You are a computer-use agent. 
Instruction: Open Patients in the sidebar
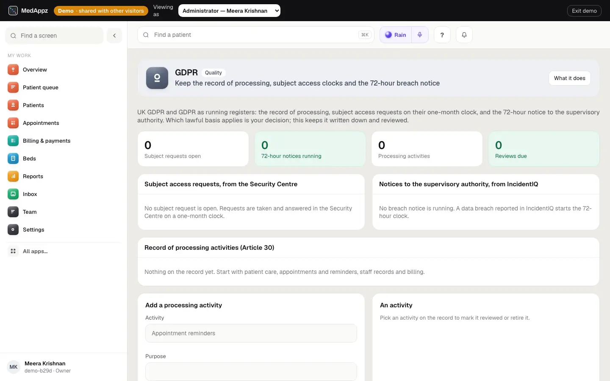pyautogui.click(x=64, y=105)
